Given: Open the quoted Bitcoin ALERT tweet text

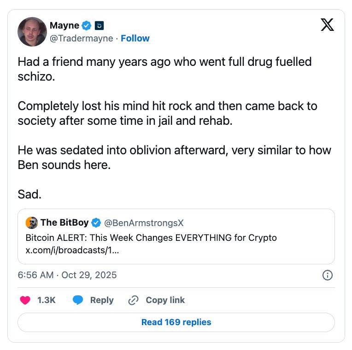Looking at the screenshot, I should pos(151,238).
